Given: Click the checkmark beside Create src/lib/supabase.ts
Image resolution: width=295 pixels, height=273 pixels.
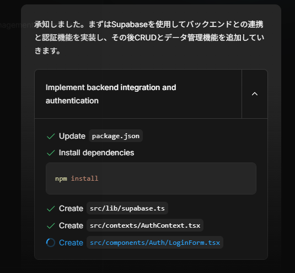Looking at the screenshot, I should tap(51, 208).
